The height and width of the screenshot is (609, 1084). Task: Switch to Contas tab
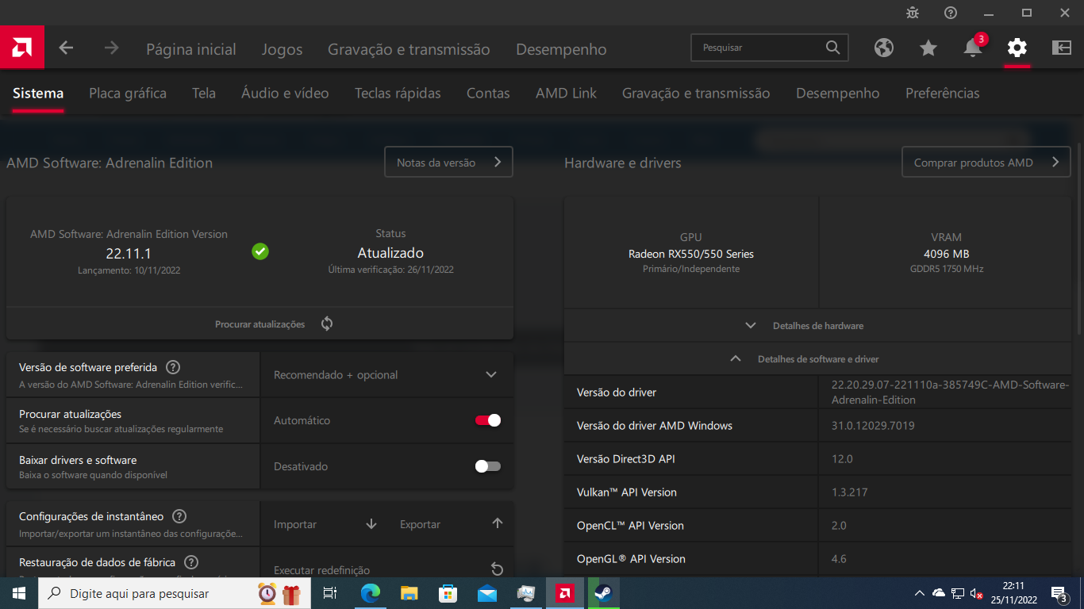(488, 93)
